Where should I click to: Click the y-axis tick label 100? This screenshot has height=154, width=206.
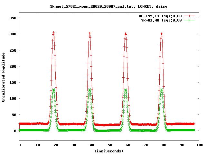(13, 98)
